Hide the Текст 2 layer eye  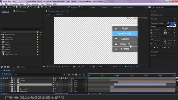[2, 80]
